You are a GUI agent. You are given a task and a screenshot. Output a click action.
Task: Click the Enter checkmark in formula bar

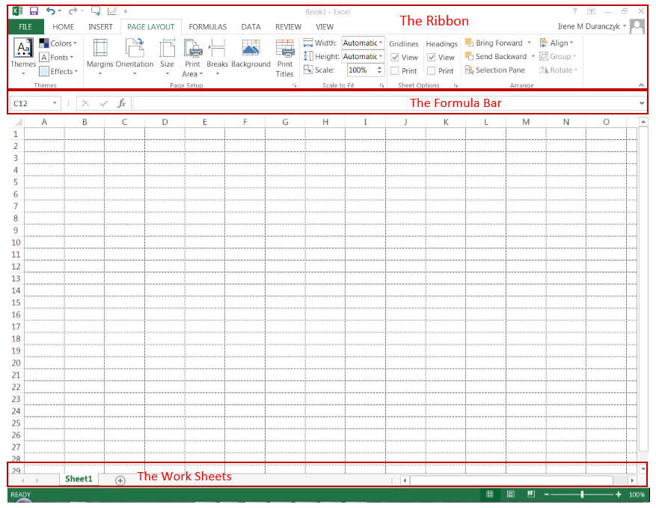[x=104, y=103]
